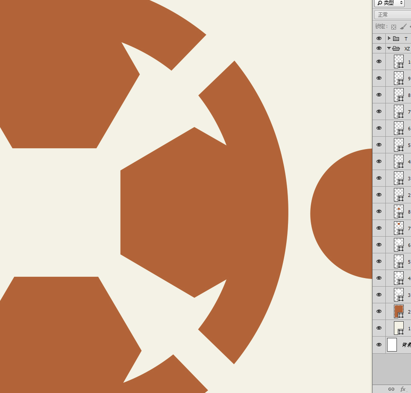Screen dimensions: 411x393
Task: Toggle eye of first layer inside XZ group
Action: point(379,62)
